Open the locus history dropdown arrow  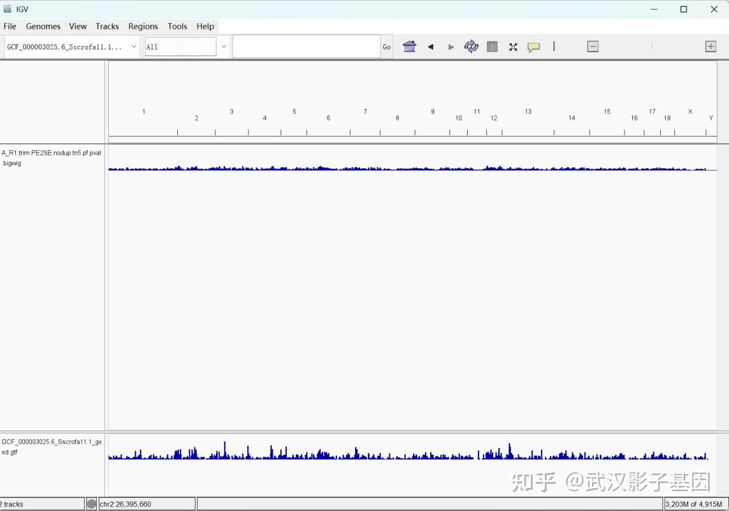224,47
